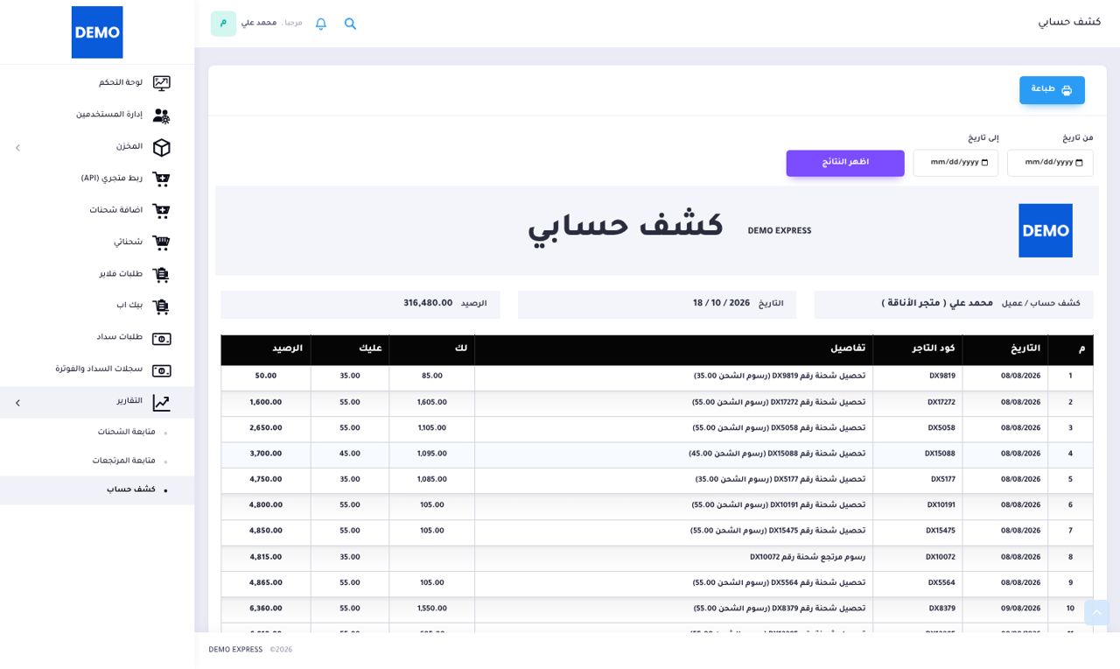Screen dimensions: 1120x669
Task: Click the payment requests money icon
Action: pyautogui.click(x=161, y=338)
